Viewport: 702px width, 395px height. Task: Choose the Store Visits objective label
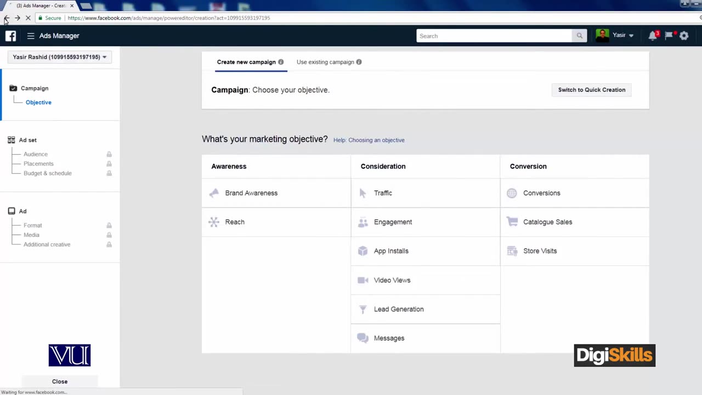coord(540,251)
